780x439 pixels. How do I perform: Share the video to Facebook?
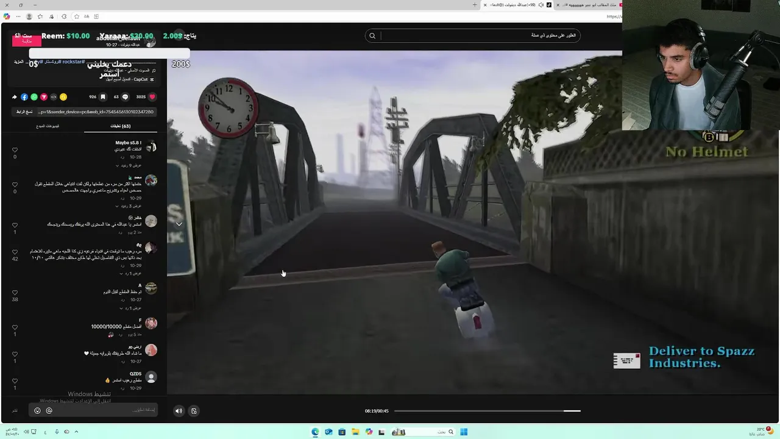(x=24, y=96)
